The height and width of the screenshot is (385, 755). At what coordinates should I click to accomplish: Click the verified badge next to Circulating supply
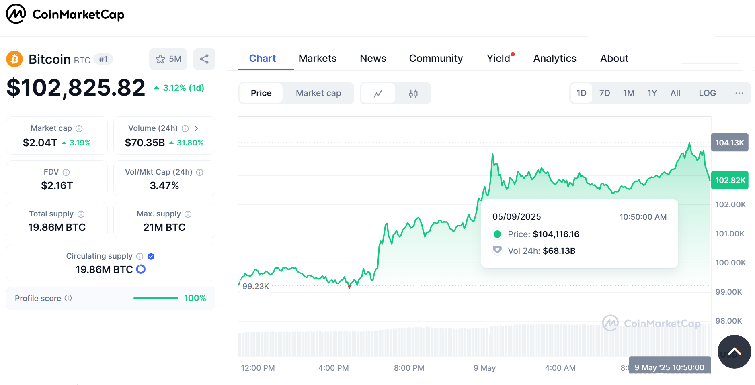(151, 256)
